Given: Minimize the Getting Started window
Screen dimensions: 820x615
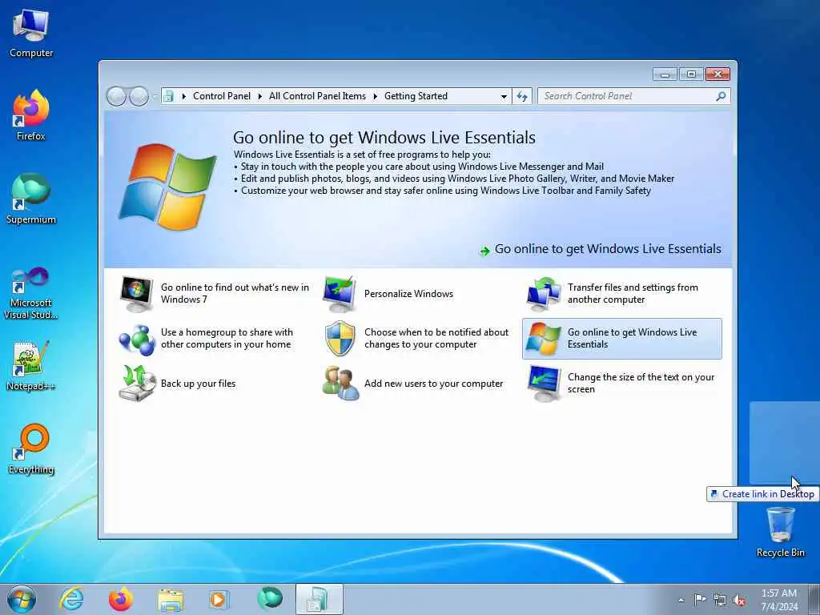Looking at the screenshot, I should pos(665,74).
